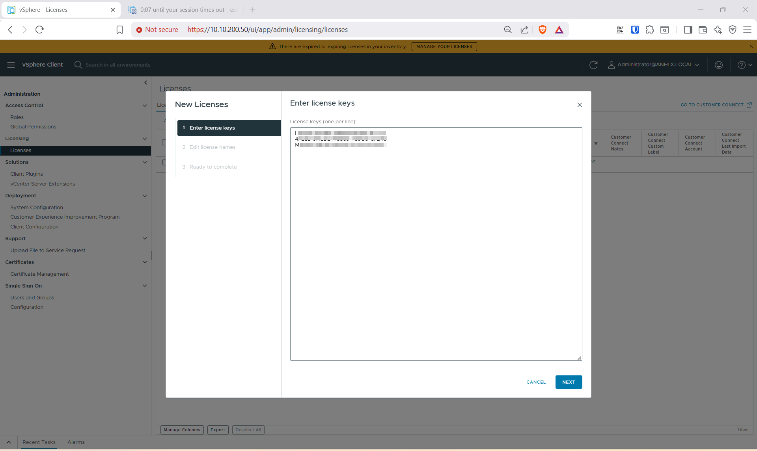Open System Configuration in the sidebar

point(37,208)
